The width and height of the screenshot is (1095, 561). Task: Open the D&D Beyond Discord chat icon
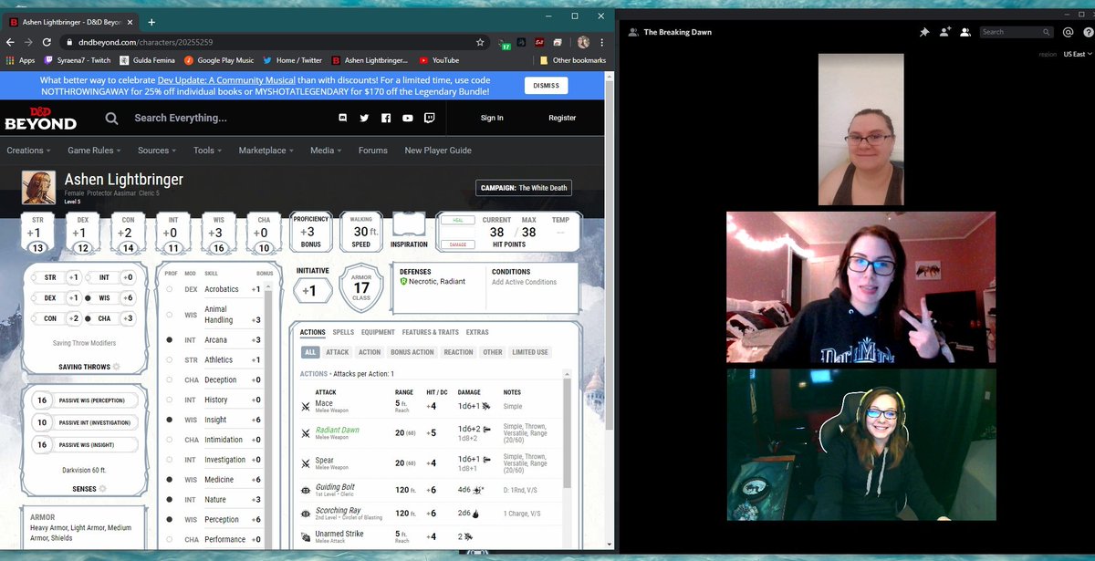pos(343,118)
